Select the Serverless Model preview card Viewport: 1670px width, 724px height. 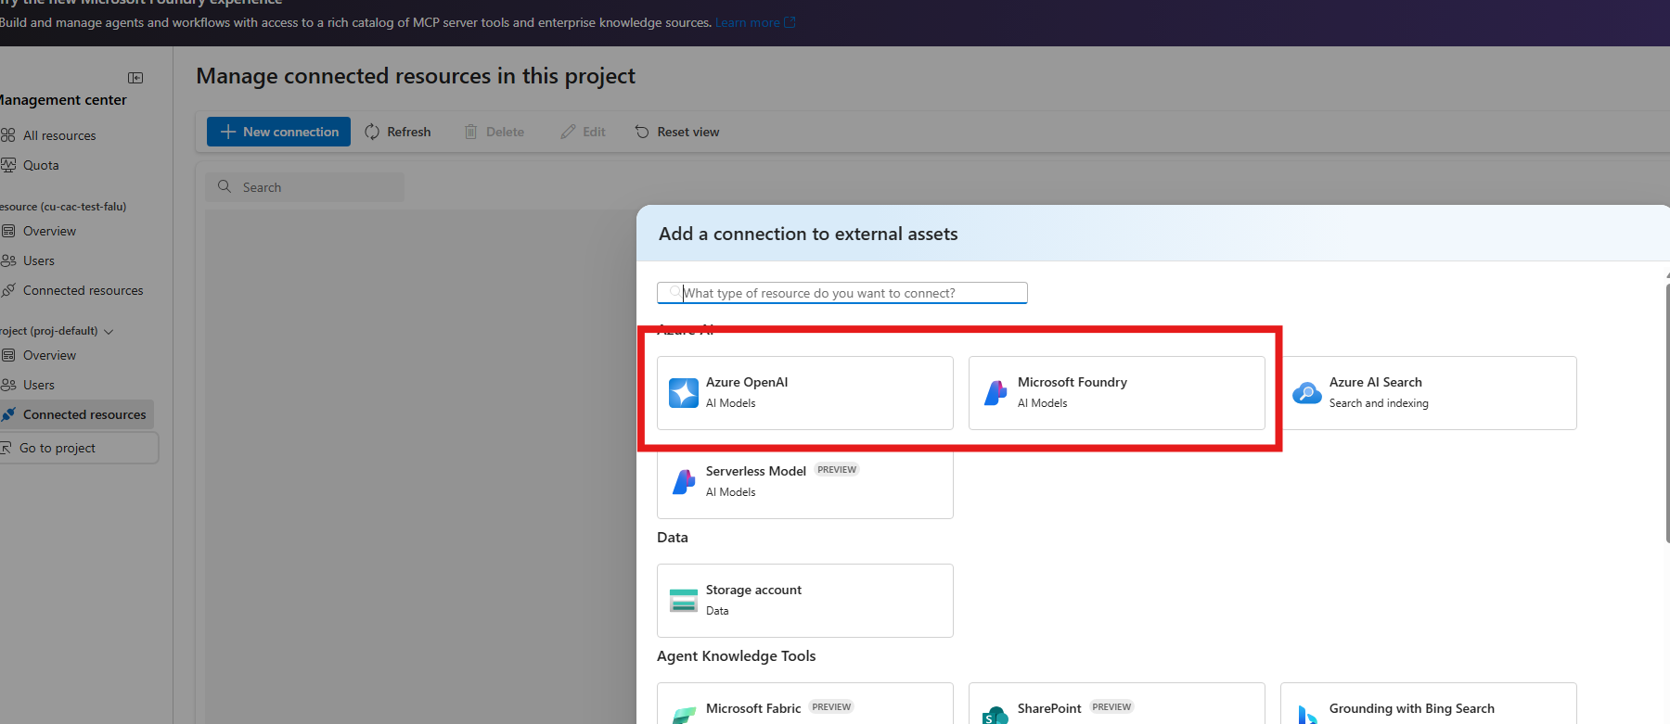[x=805, y=482]
